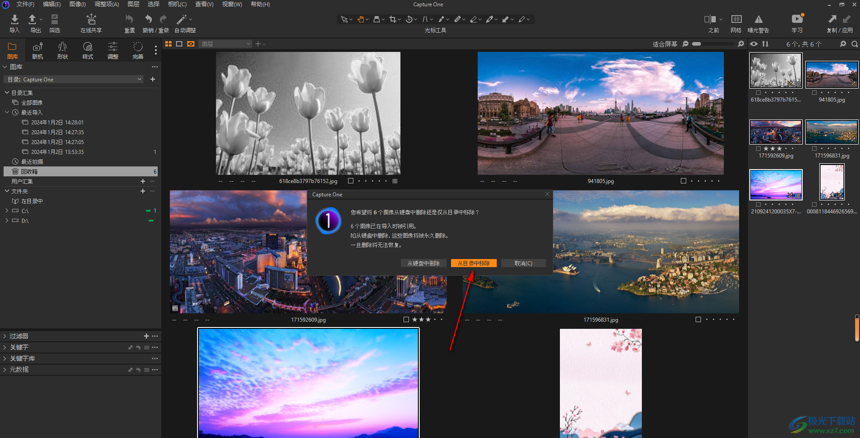Adjust the viewer zoom slider
Image resolution: width=860 pixels, height=438 pixels.
click(697, 44)
